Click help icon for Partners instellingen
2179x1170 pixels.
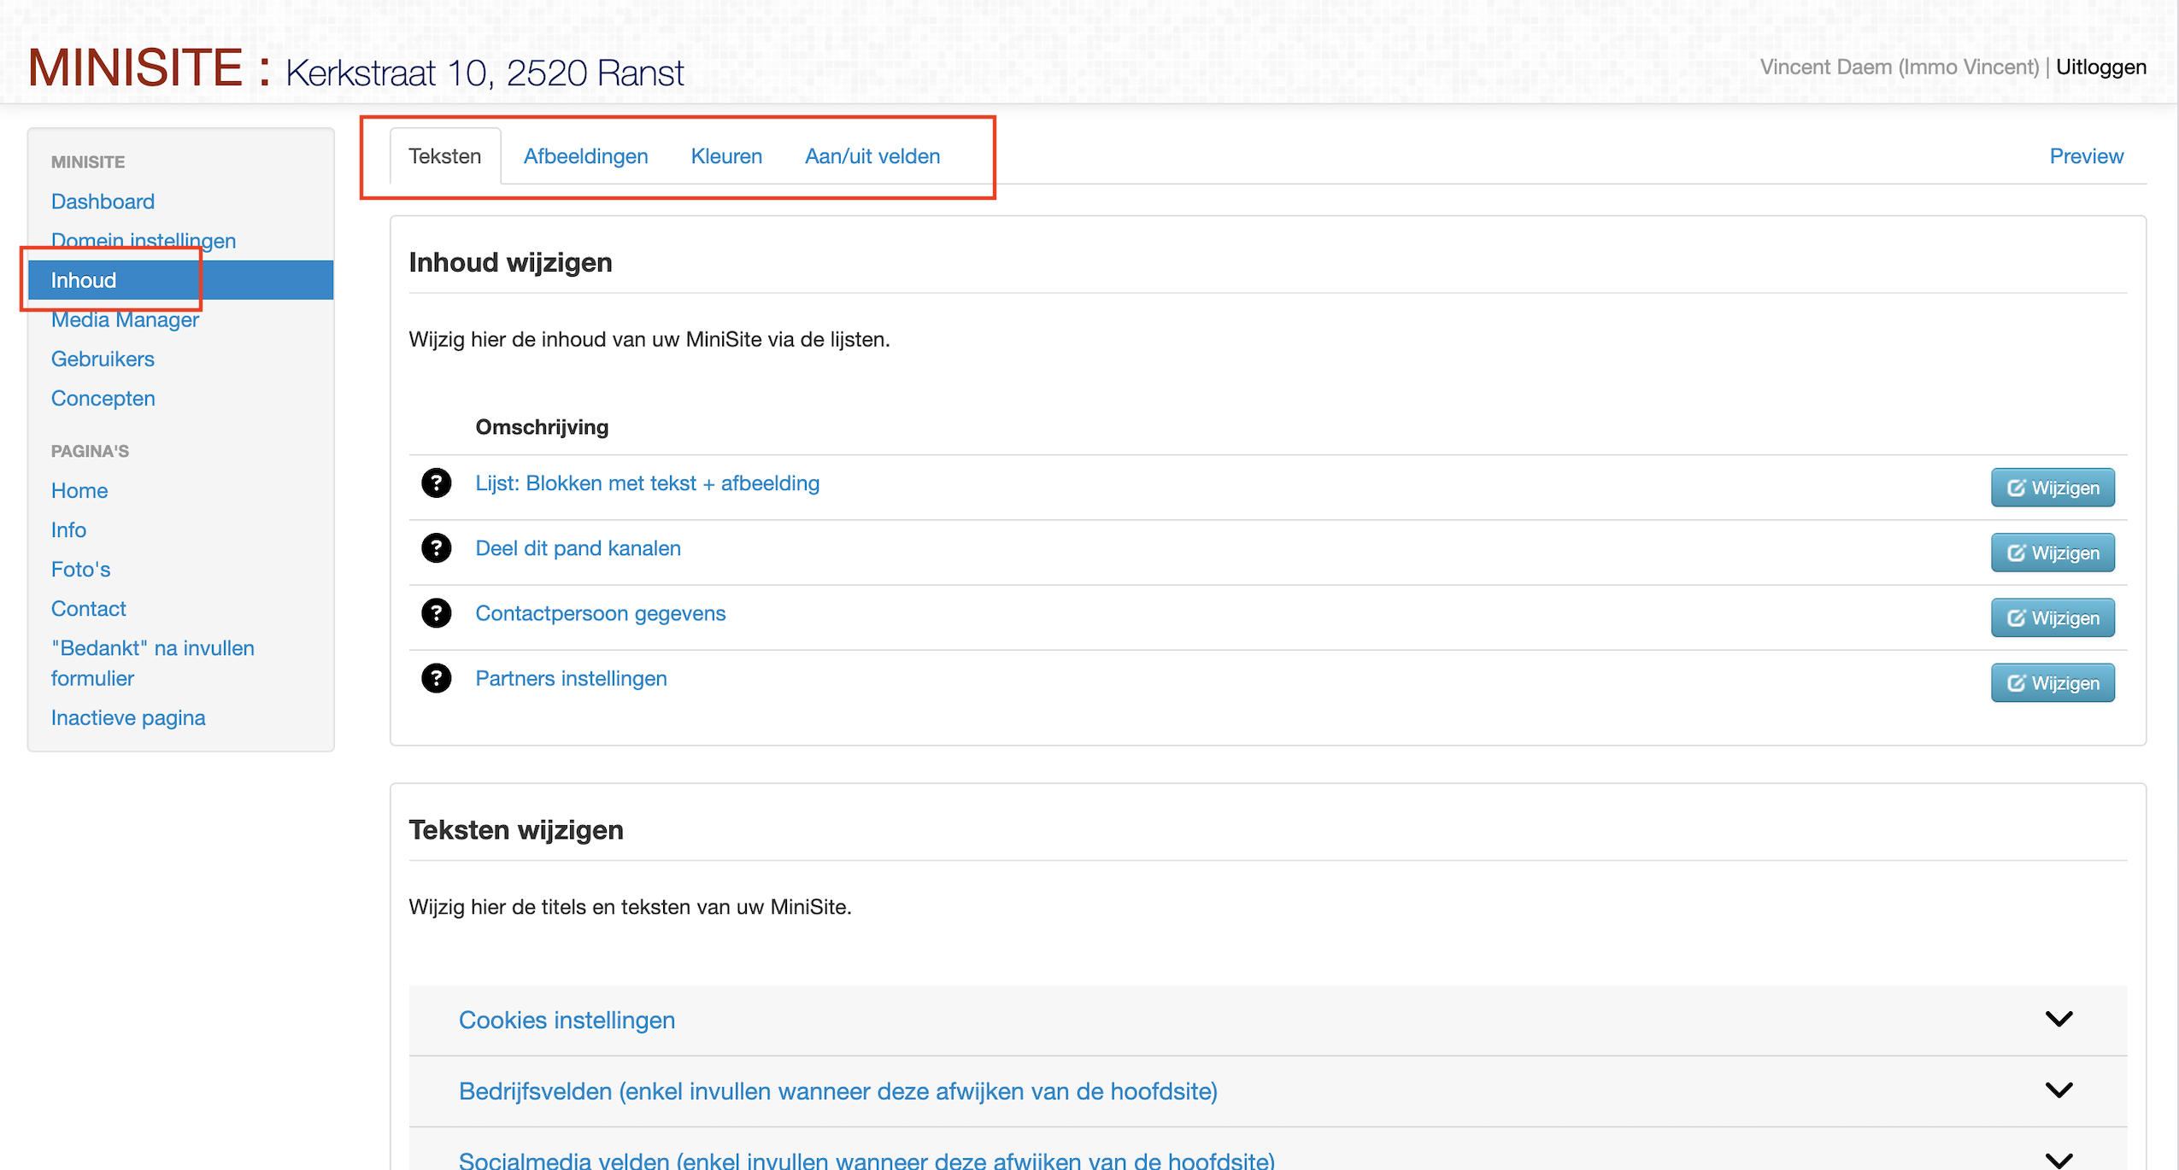click(436, 678)
